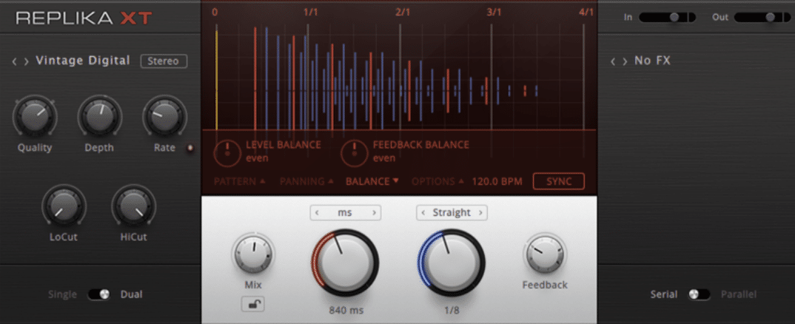Expand the PATTERN section
This screenshot has width=795, height=324.
point(239,181)
